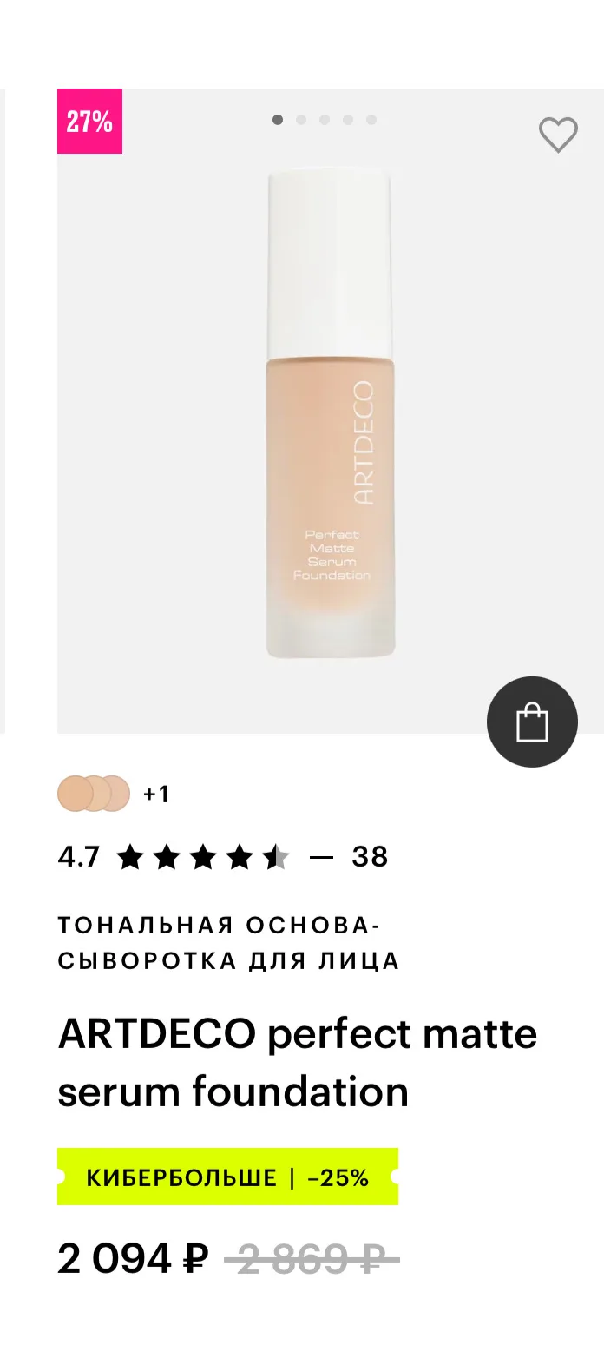Click the star rating row

point(203,857)
